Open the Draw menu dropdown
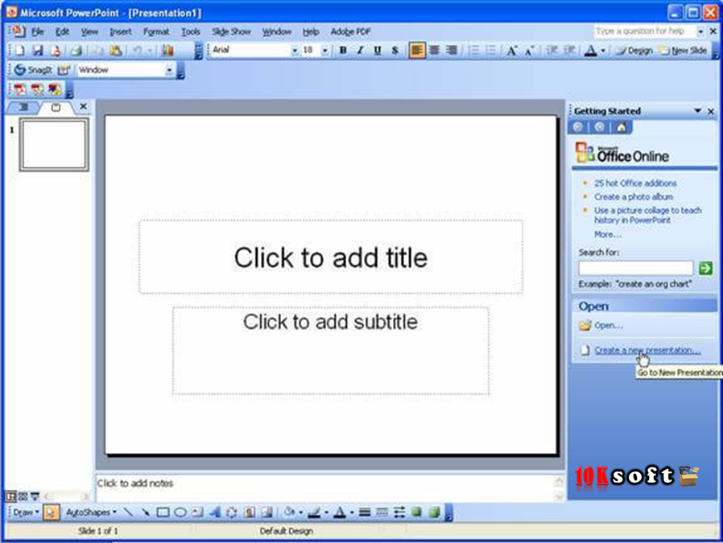Screen dimensions: 723x543 coord(26,512)
